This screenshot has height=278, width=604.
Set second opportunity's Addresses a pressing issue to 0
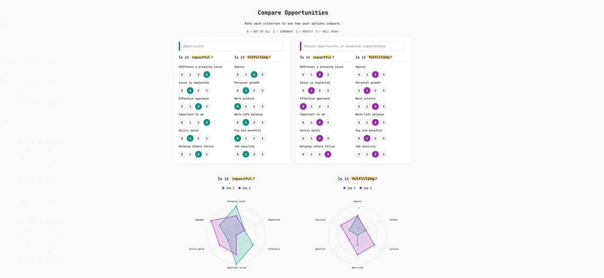pyautogui.click(x=303, y=75)
